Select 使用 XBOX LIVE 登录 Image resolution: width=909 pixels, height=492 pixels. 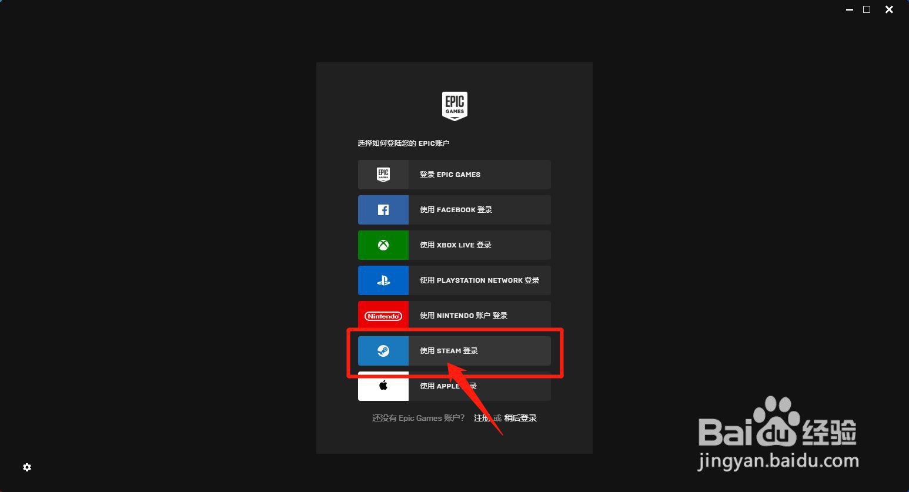tap(454, 245)
